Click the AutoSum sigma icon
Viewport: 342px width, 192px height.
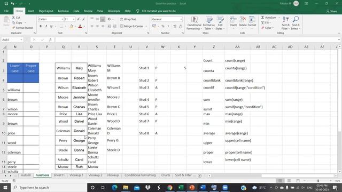pyautogui.click(x=262, y=18)
